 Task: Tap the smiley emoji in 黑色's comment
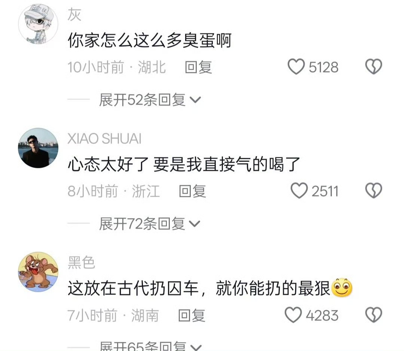tap(342, 288)
